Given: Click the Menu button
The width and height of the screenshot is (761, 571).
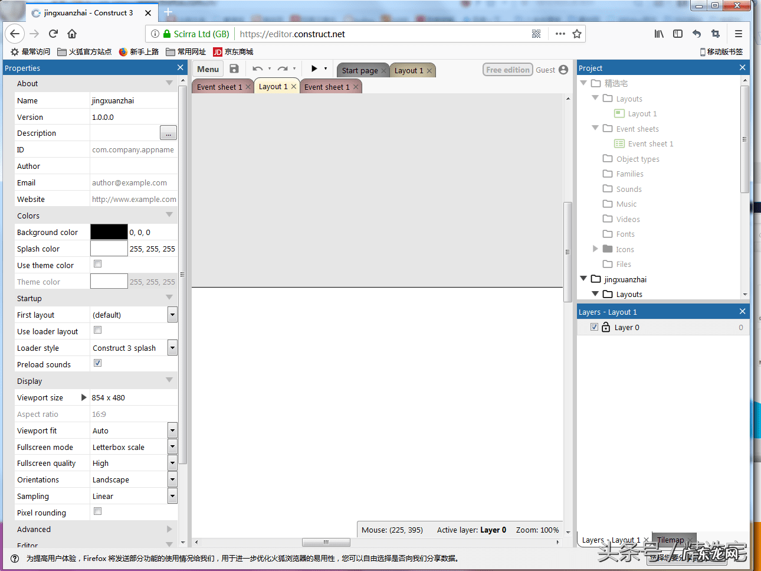Looking at the screenshot, I should click(x=208, y=69).
